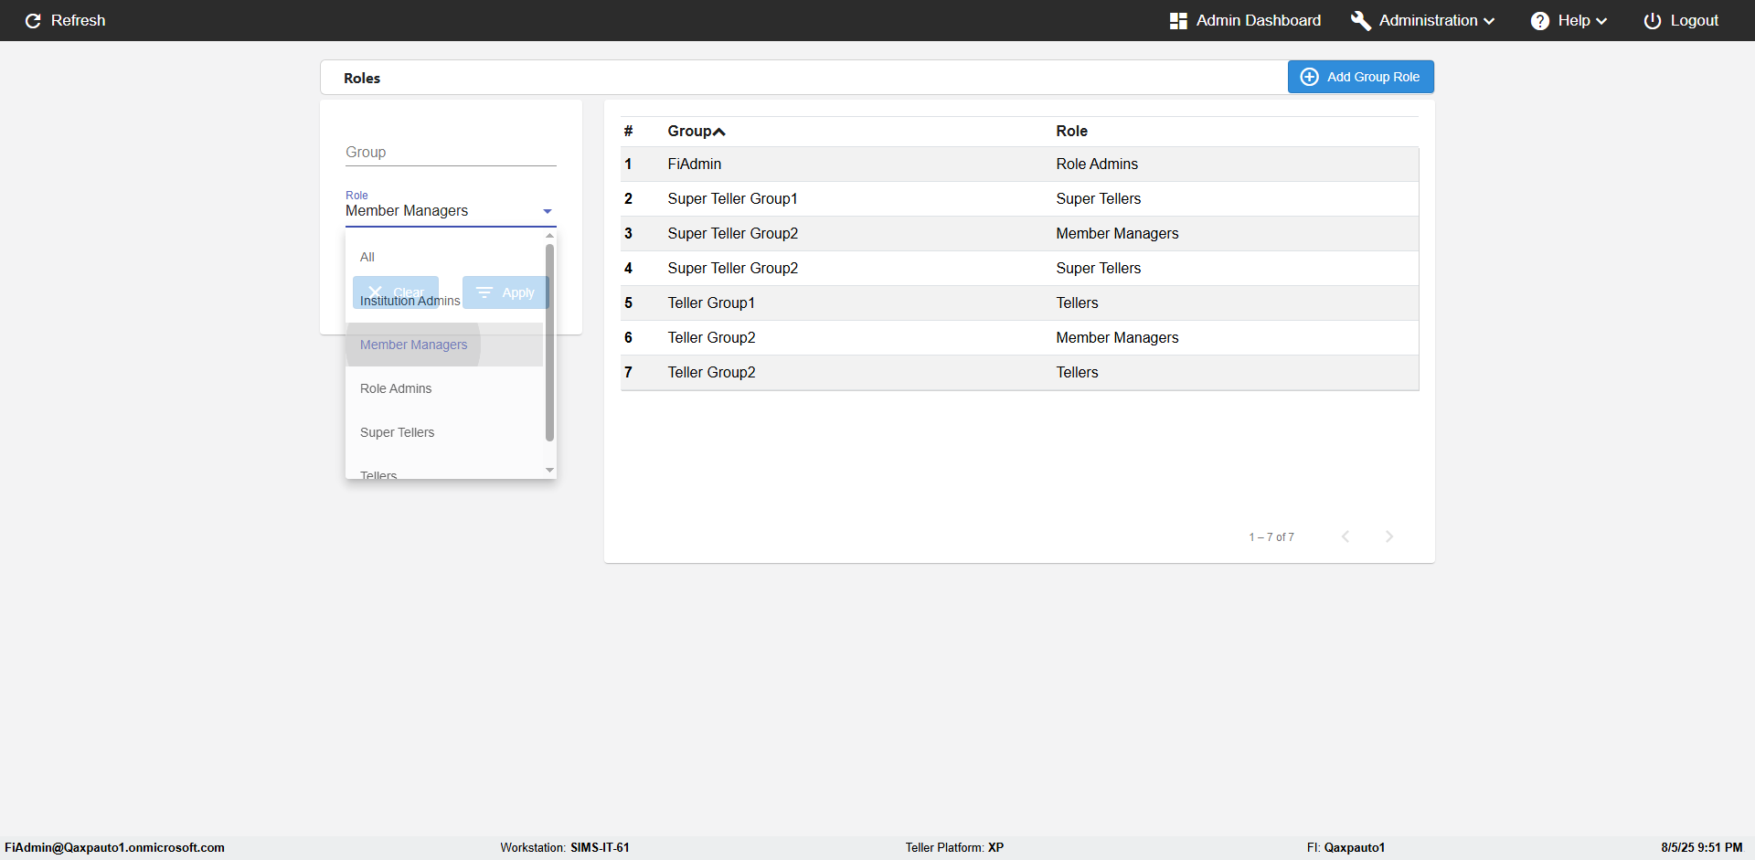This screenshot has height=860, width=1755.
Task: Go to next page of roles table
Action: (1389, 536)
